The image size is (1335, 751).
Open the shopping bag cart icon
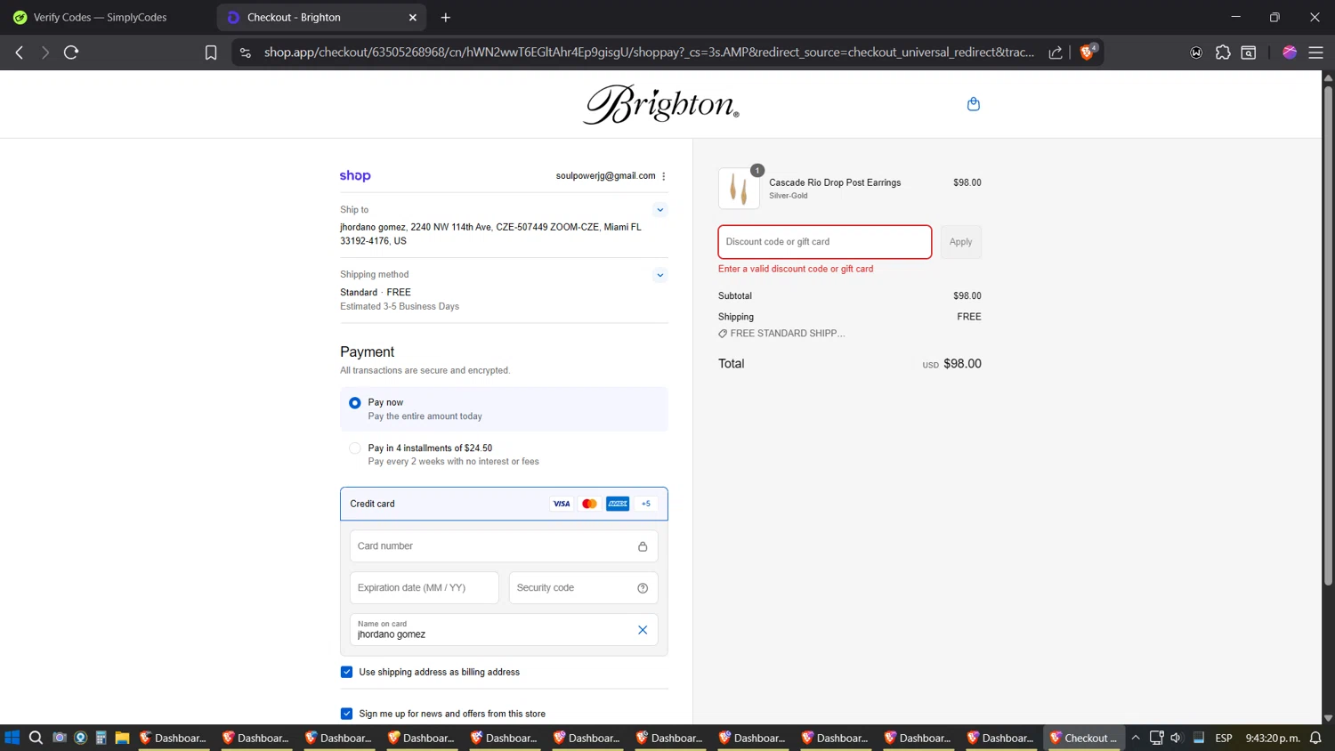pos(973,104)
